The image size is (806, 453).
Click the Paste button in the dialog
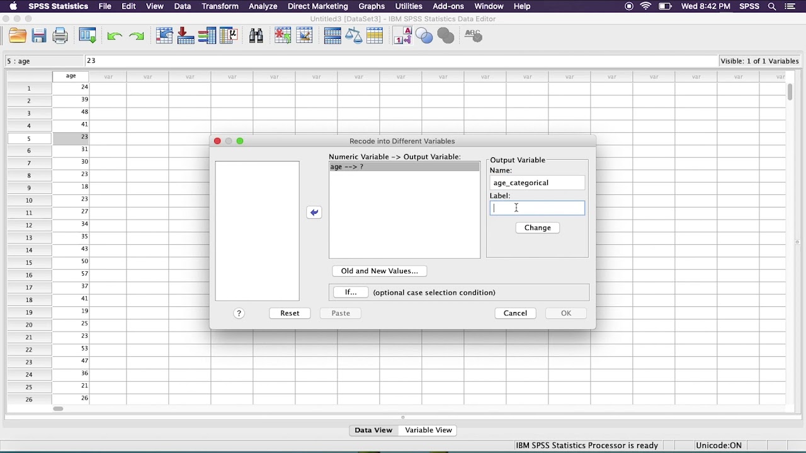(x=341, y=313)
